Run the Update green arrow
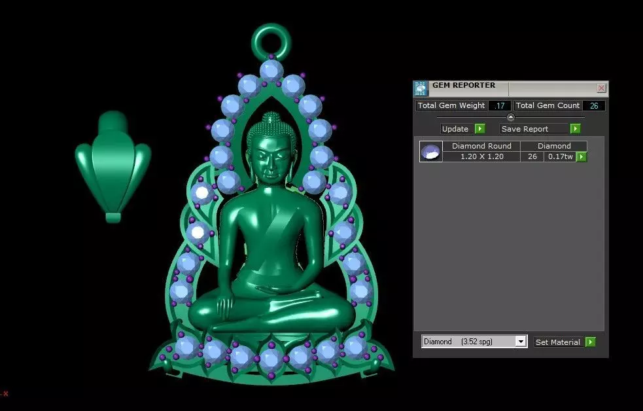The height and width of the screenshot is (411, 643). click(x=479, y=129)
